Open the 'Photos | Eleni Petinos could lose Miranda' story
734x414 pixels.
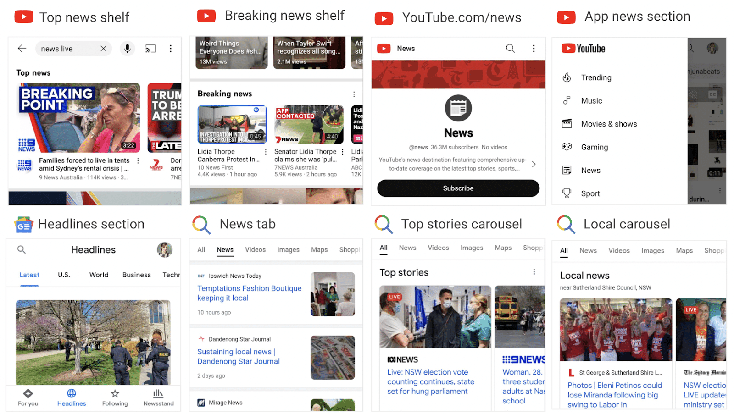(x=615, y=395)
